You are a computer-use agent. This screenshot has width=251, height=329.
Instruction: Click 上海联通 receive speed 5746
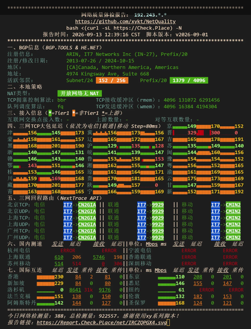coord(99,257)
